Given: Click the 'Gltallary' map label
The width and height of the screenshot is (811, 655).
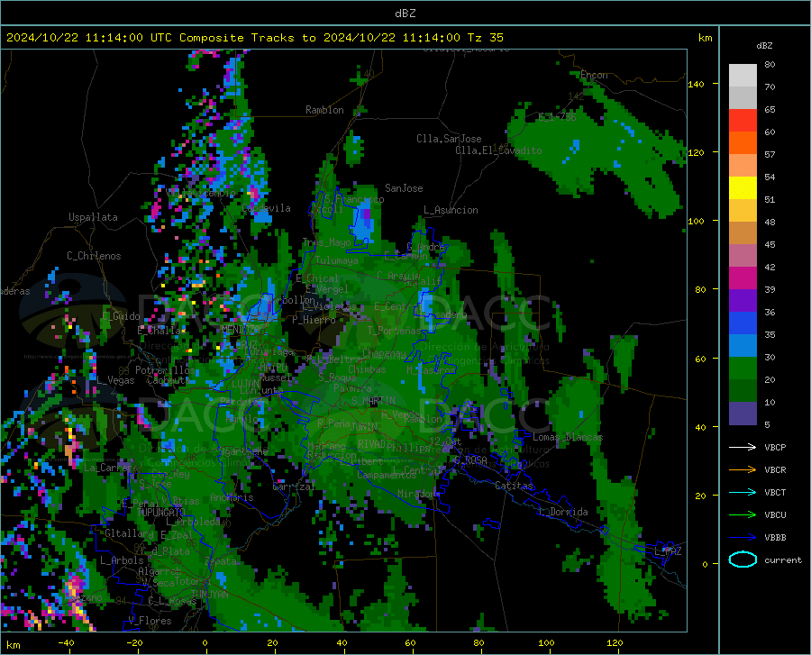Looking at the screenshot, I should [x=129, y=533].
